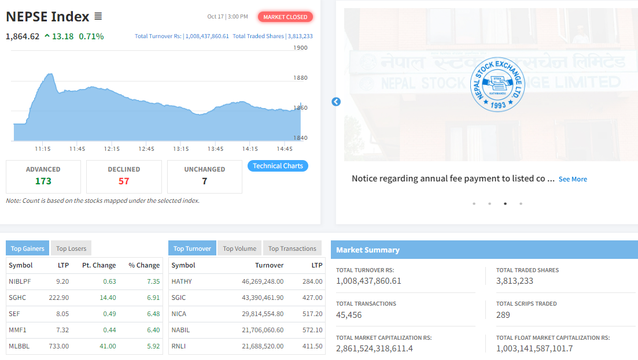Open RNLI symbol in turnover table
638x360 pixels.
[178, 346]
